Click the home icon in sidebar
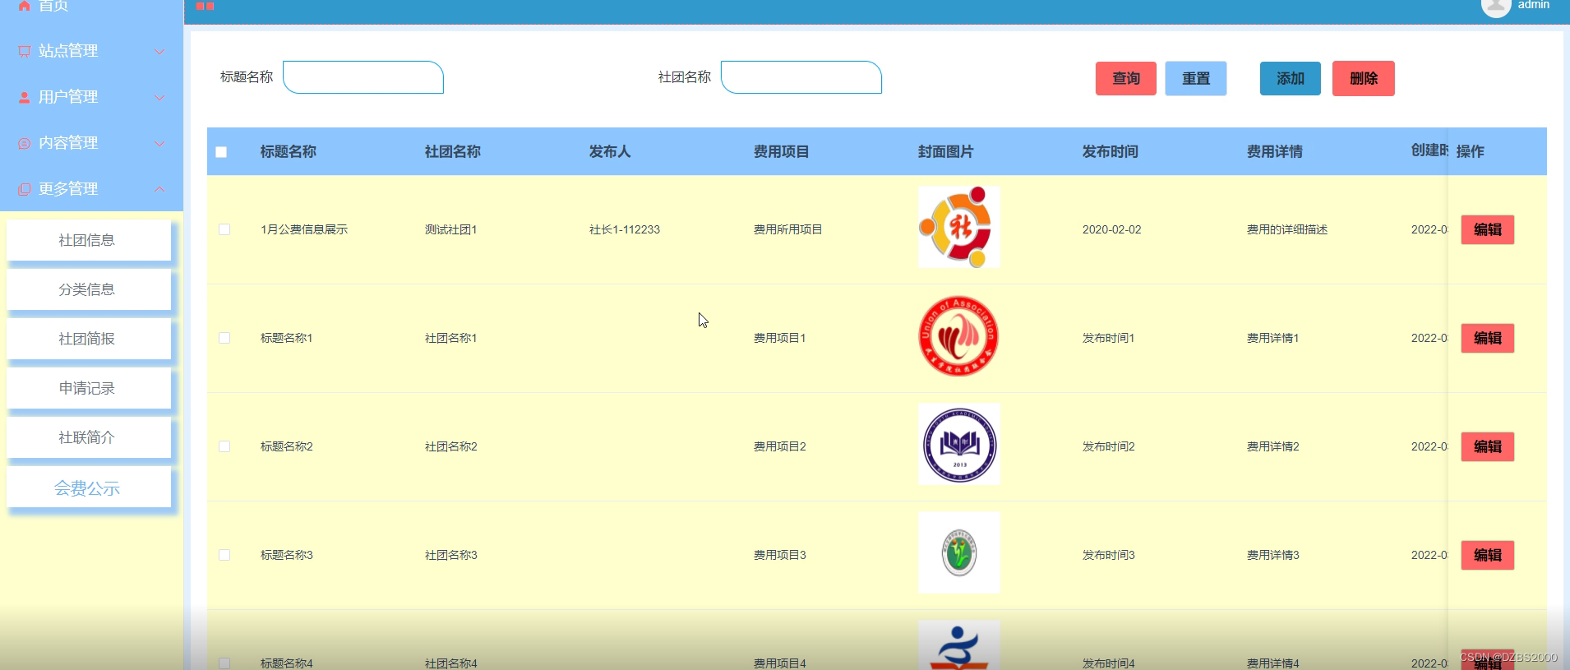The image size is (1570, 670). (x=25, y=5)
